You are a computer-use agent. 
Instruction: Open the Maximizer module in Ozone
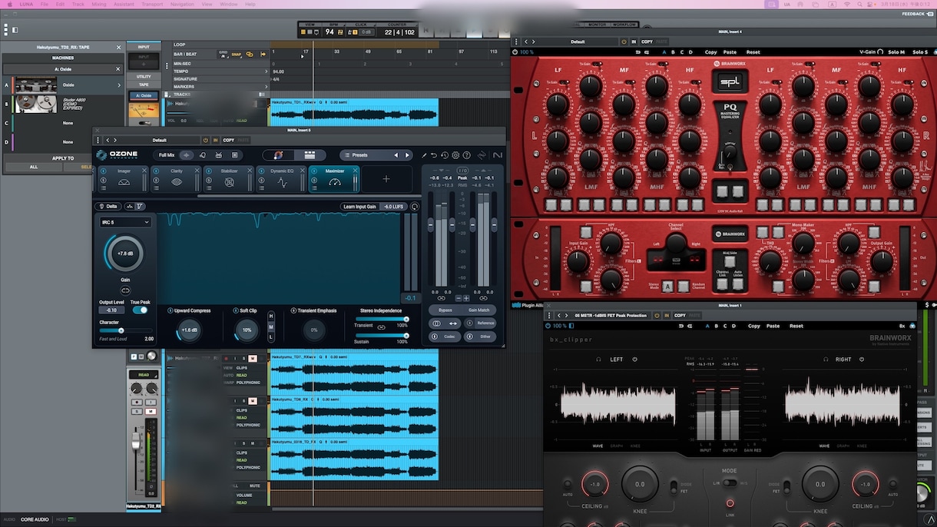(335, 180)
